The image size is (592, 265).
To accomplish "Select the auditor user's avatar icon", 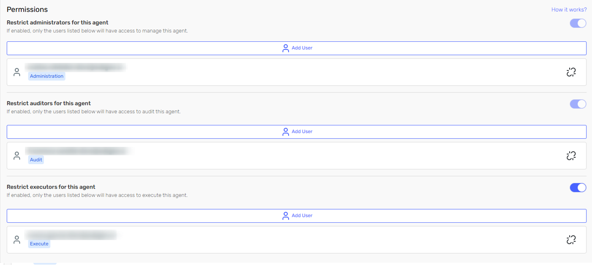I will pyautogui.click(x=17, y=155).
